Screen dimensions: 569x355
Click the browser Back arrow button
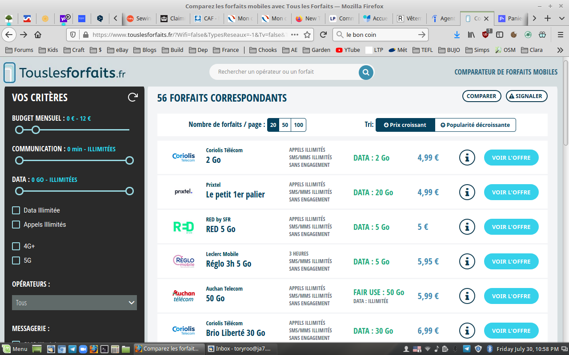[9, 35]
